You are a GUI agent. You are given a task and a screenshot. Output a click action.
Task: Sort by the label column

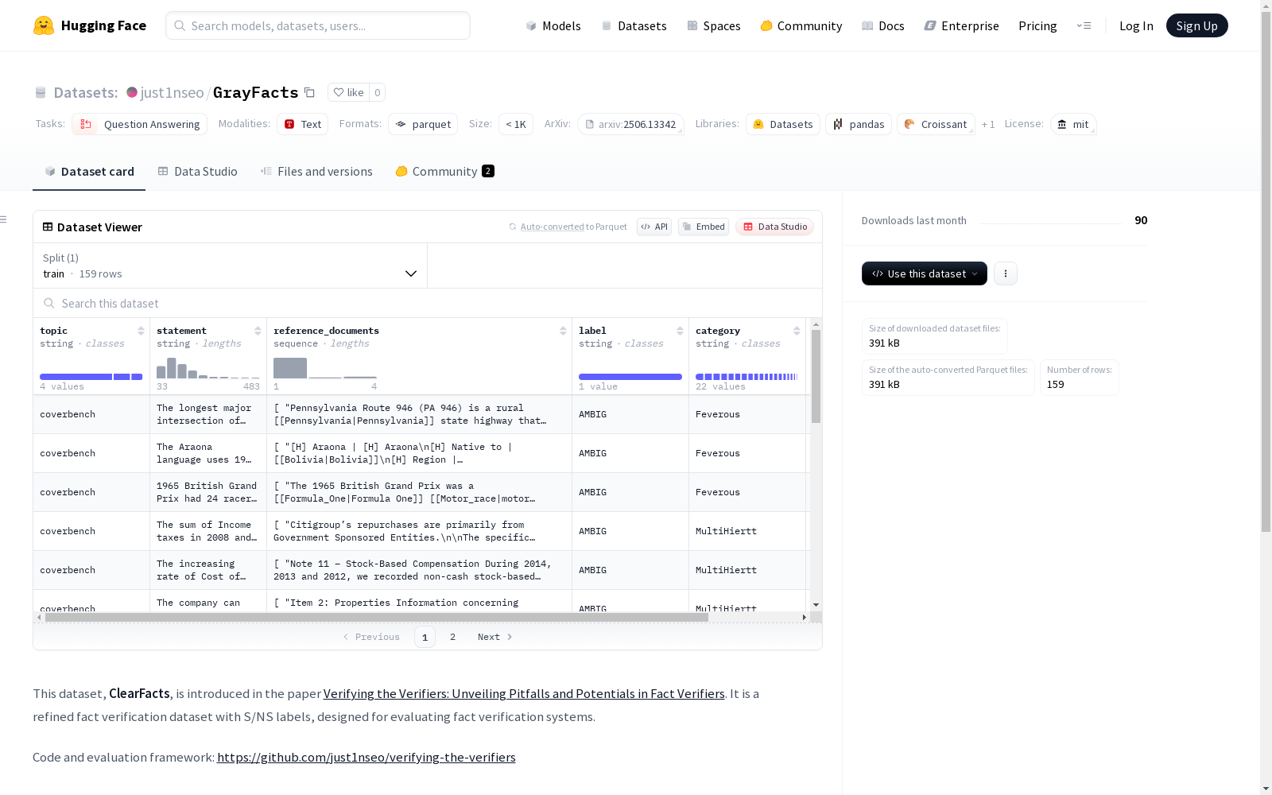(680, 331)
